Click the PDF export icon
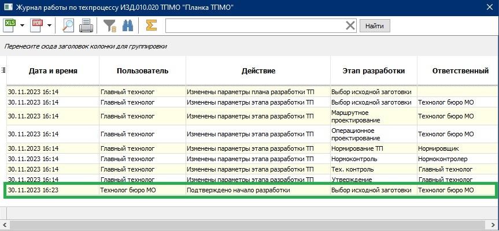 (37, 25)
